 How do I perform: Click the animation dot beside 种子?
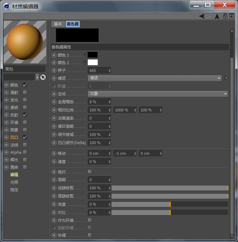pyautogui.click(x=54, y=70)
